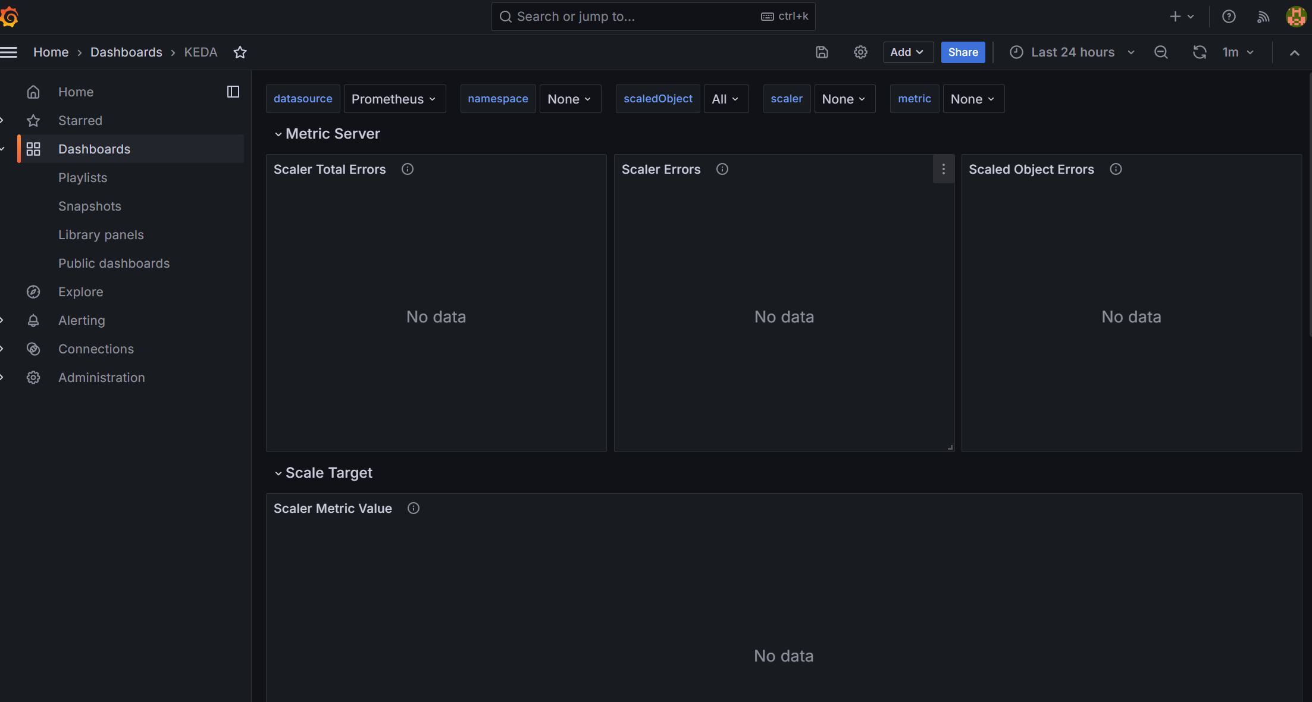Save the dashboard via disk icon
Viewport: 1312px width, 702px height.
(x=822, y=52)
